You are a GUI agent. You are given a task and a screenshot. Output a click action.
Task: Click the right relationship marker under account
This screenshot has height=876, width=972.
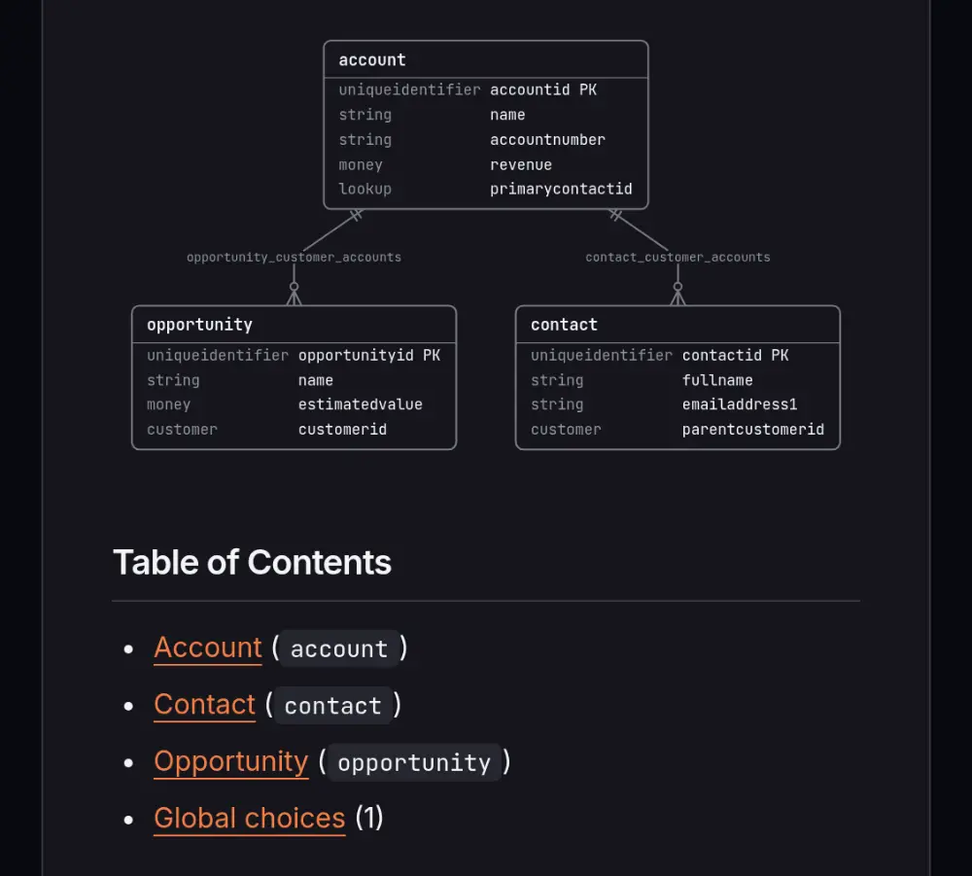pos(615,215)
